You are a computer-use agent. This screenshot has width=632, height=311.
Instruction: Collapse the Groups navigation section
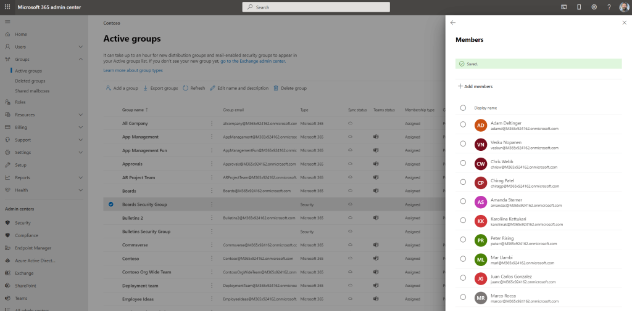click(x=81, y=59)
